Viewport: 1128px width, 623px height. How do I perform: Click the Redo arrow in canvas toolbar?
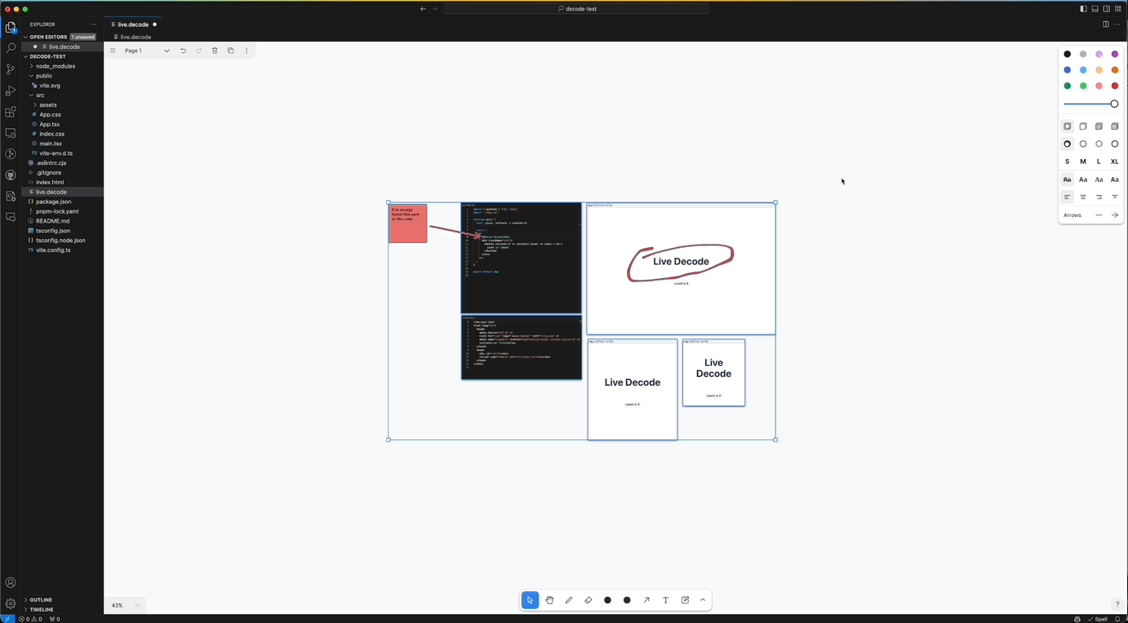[x=198, y=51]
